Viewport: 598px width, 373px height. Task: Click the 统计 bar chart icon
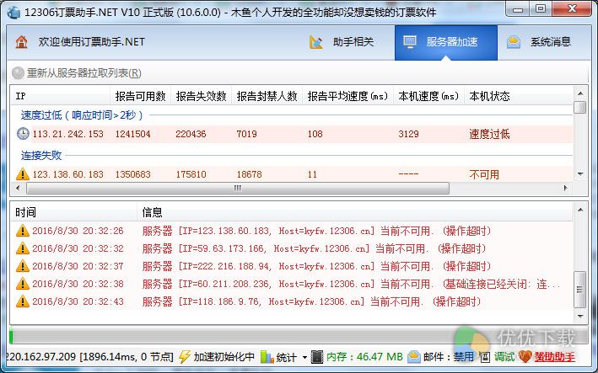point(267,357)
